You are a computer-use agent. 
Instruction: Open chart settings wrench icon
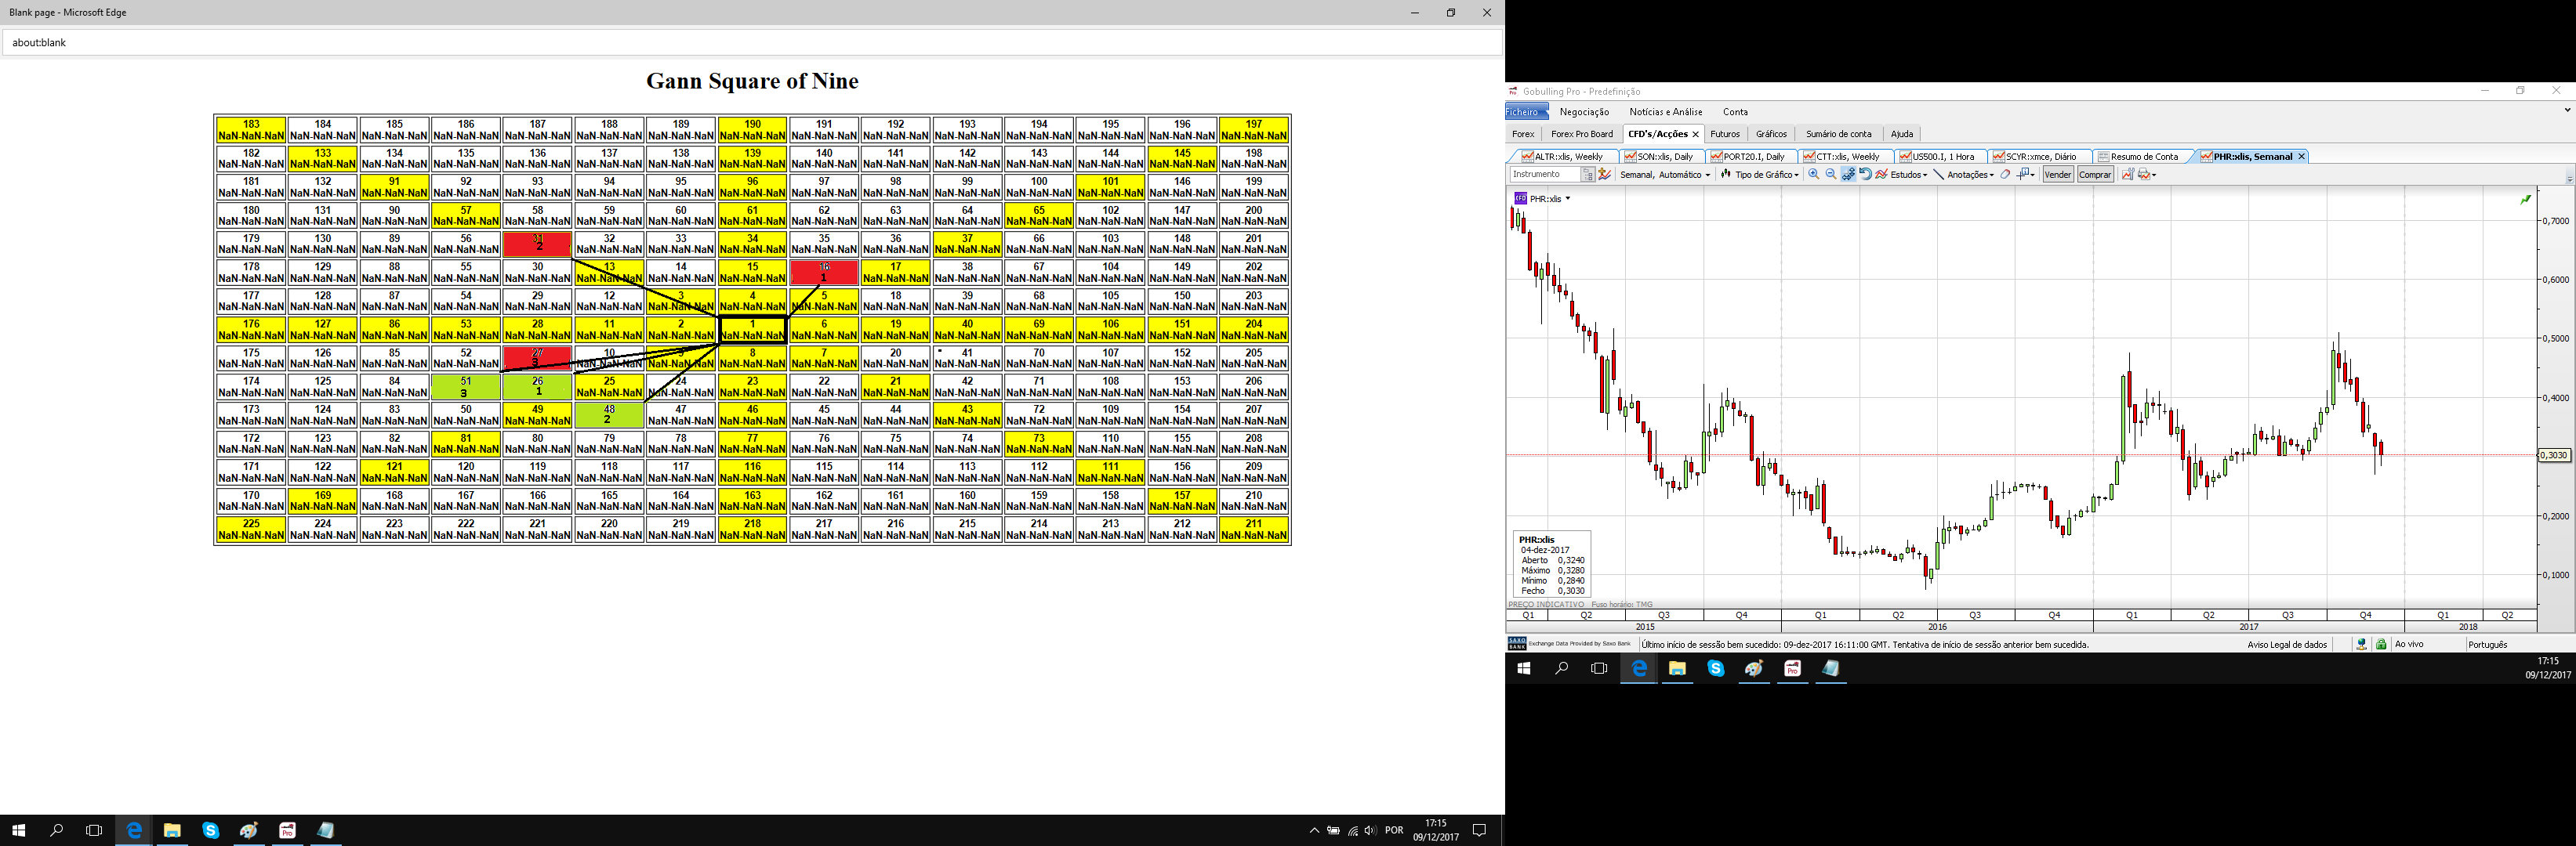2128,175
